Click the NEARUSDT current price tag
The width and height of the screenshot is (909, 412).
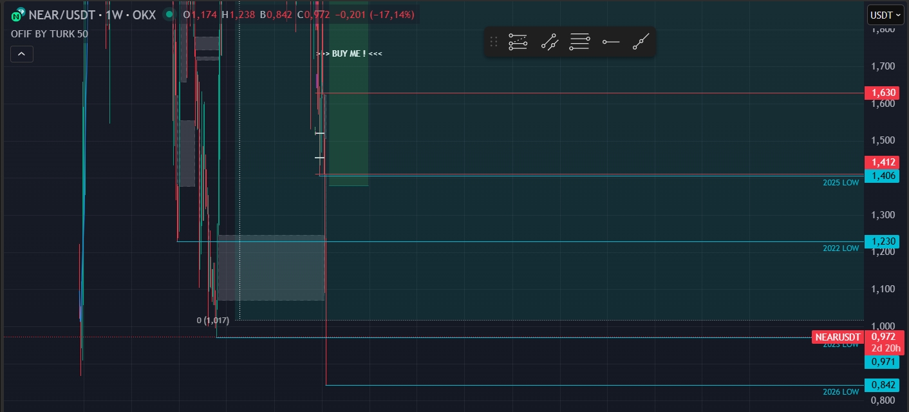[x=838, y=337]
